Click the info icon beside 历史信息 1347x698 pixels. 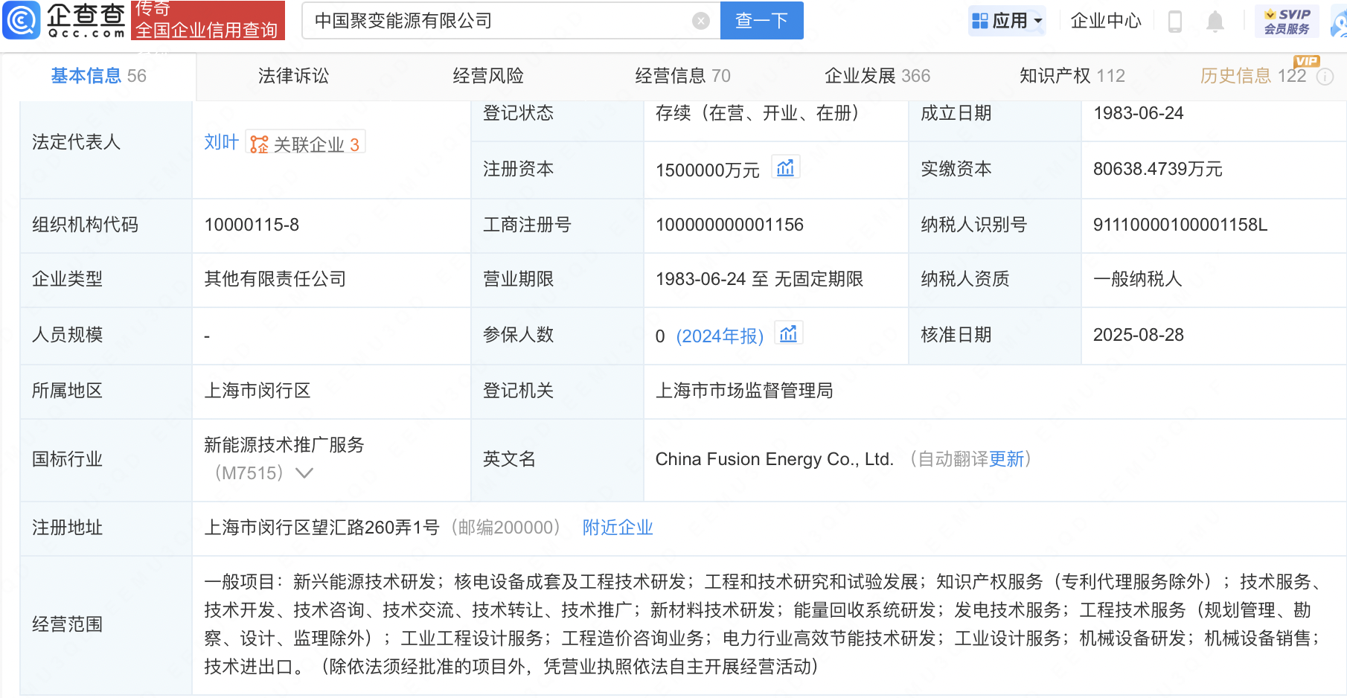tap(1325, 77)
